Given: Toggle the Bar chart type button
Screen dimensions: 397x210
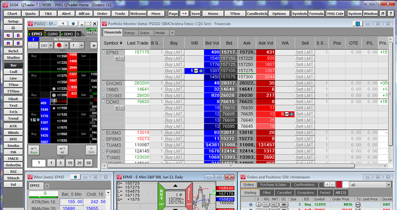Looking at the screenshot, I should (x=13, y=65).
